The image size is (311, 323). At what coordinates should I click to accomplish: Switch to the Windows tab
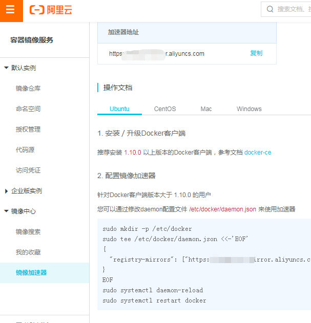click(x=249, y=109)
